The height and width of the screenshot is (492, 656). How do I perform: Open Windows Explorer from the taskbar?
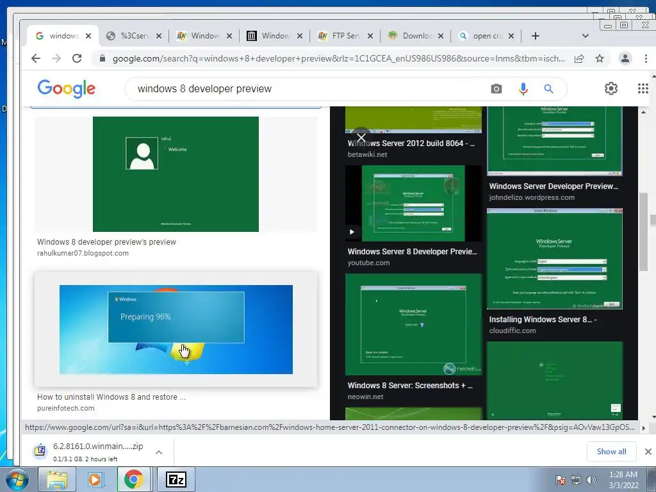click(57, 479)
